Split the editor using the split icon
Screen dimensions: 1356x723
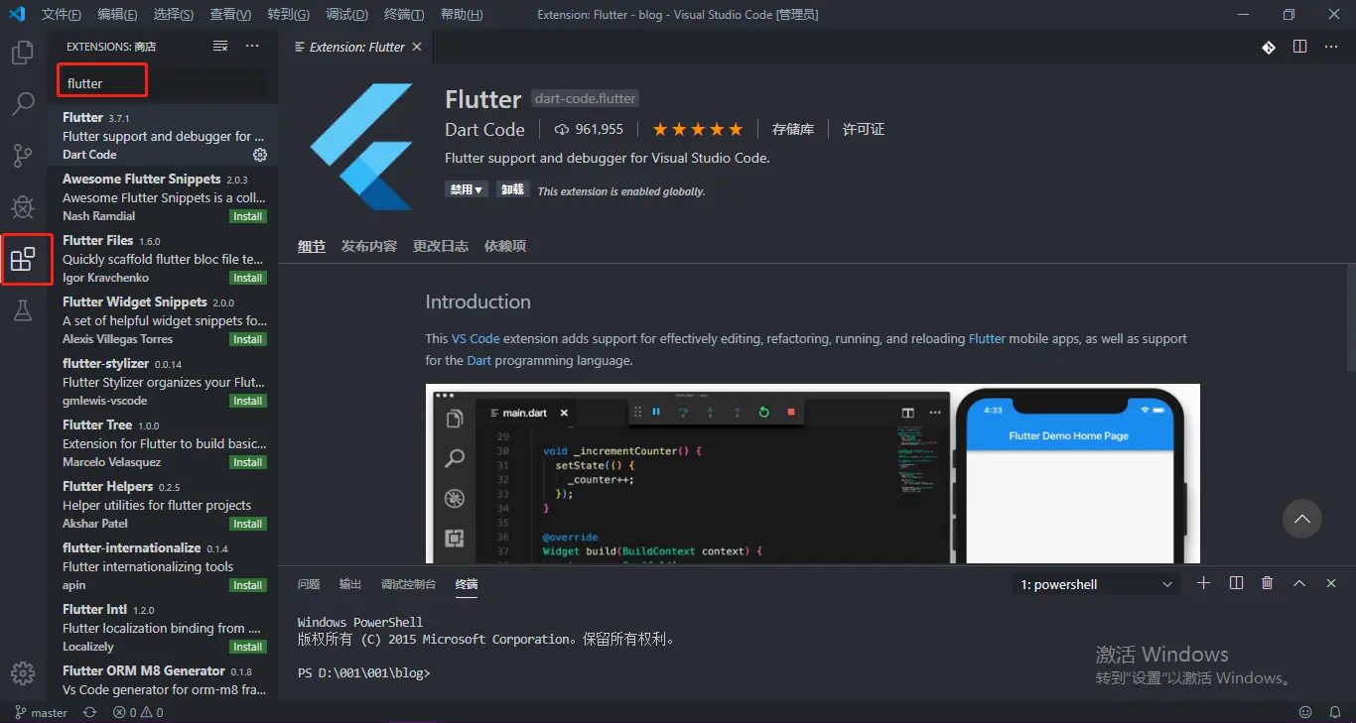(1300, 46)
